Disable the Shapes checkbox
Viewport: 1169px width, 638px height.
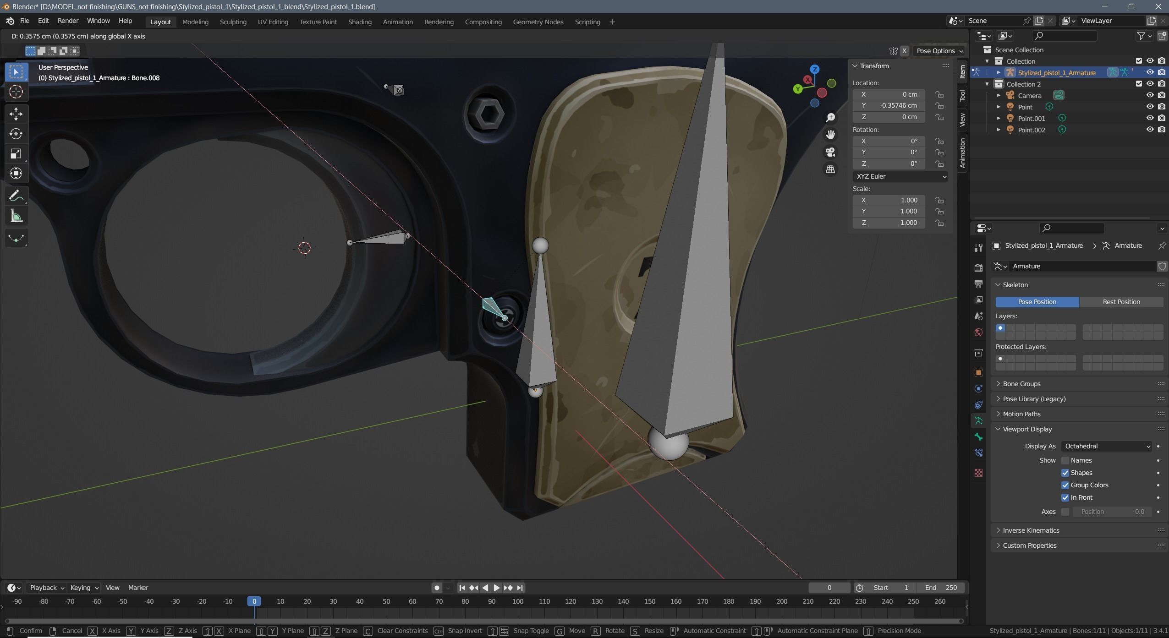[x=1065, y=473]
